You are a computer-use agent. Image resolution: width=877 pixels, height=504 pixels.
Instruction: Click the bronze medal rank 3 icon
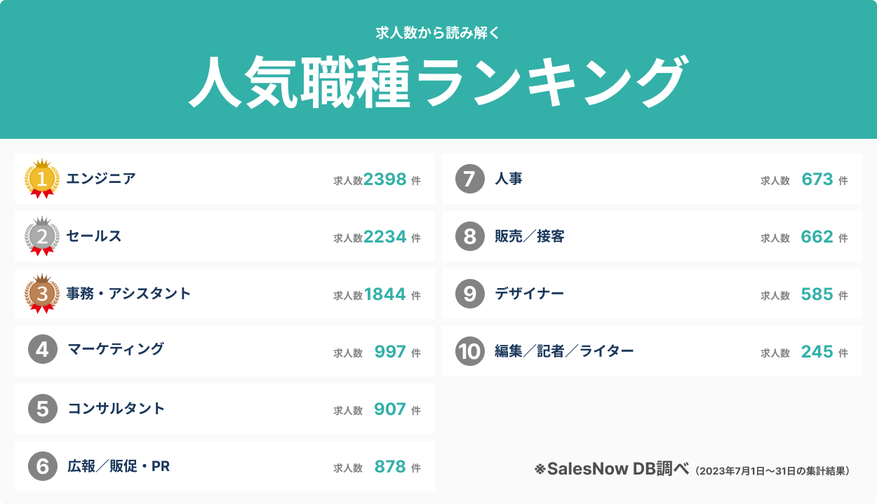pos(42,294)
